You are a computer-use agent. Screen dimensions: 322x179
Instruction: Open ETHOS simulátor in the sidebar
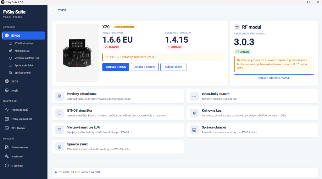point(24,44)
